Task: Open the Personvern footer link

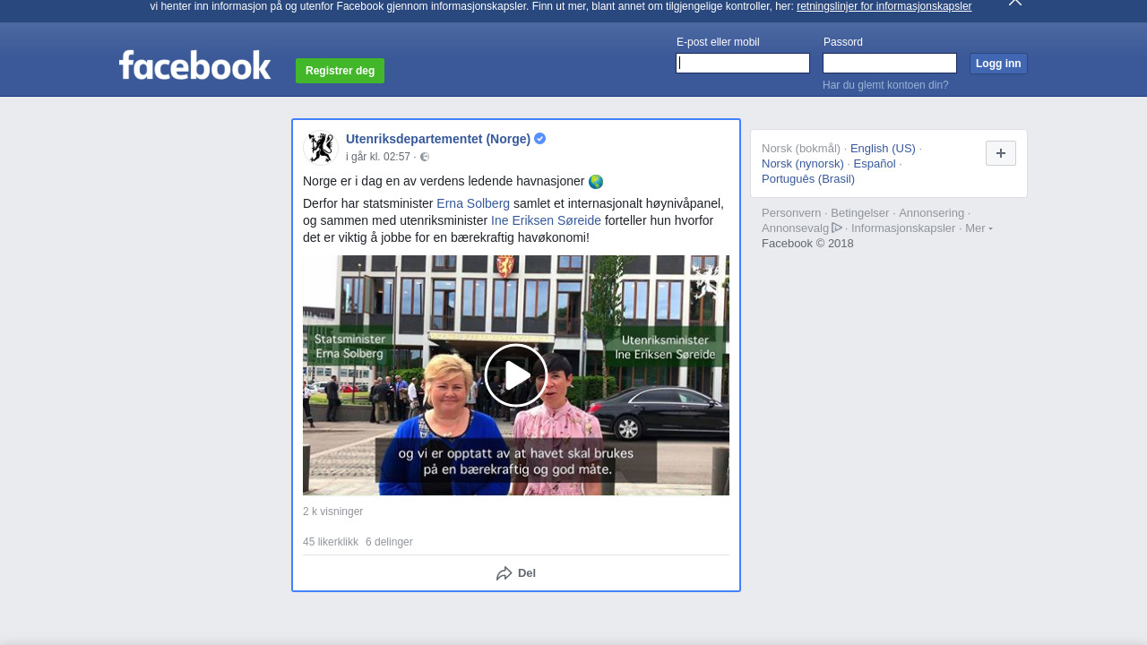Action: [x=791, y=213]
